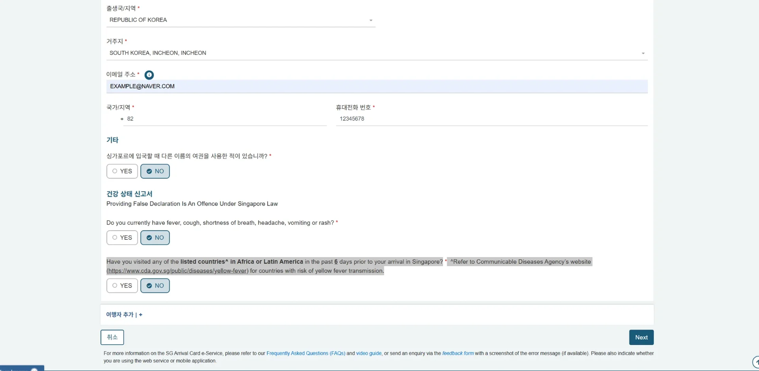This screenshot has height=371, width=759.
Task: Select YES for visited Africa or Latin America
Action: point(122,286)
